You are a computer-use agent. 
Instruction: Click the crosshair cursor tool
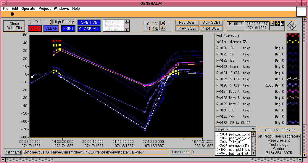tap(169, 23)
